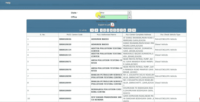Image resolution: width=200 pixels, height=102 pixels.
Task: Click GAYA DOMUHAN ROAD address in row 10
Action: click(x=138, y=99)
